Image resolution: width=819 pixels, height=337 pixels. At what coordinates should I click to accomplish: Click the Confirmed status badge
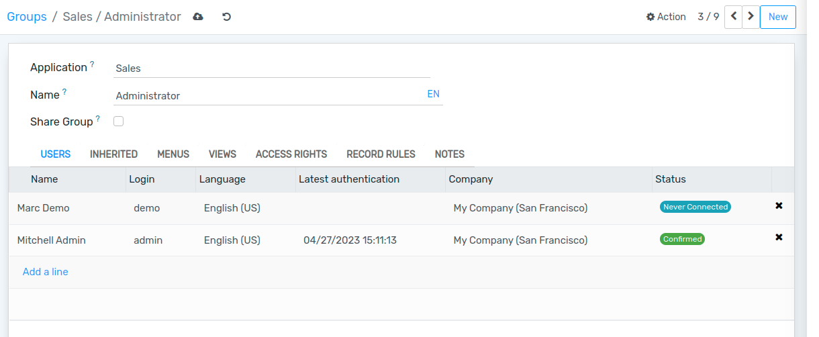coord(683,239)
